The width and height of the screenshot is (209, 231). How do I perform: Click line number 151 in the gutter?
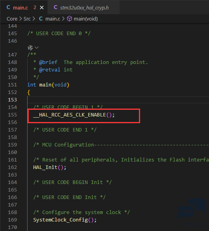13,85
